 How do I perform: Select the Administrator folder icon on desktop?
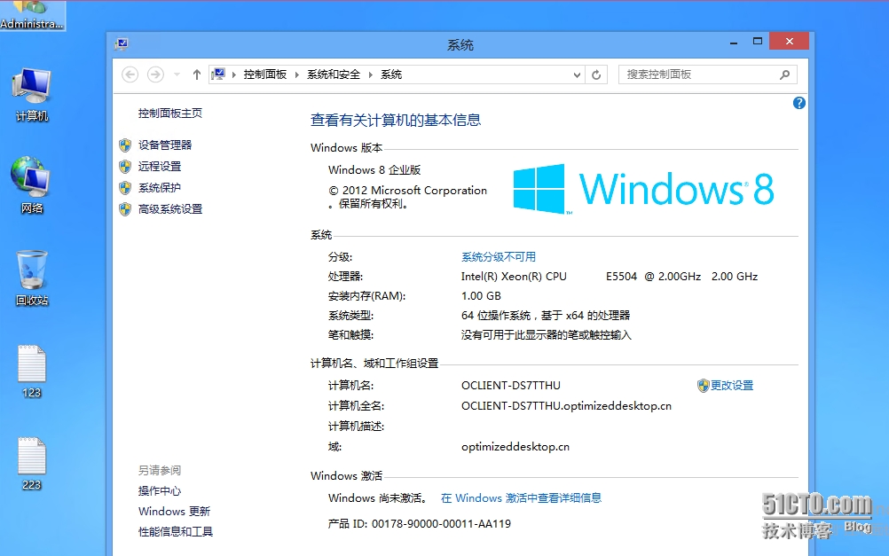click(x=32, y=15)
